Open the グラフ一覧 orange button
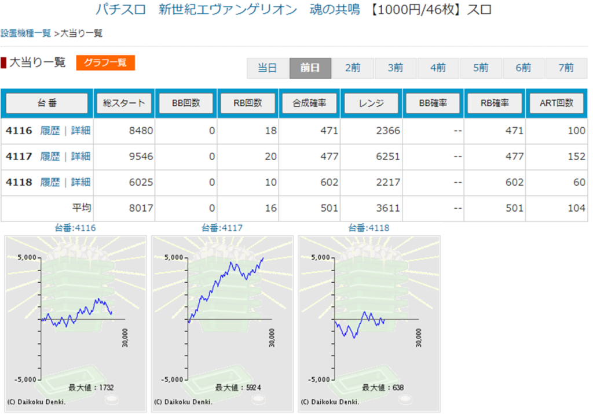This screenshot has height=414, width=593. [x=105, y=62]
